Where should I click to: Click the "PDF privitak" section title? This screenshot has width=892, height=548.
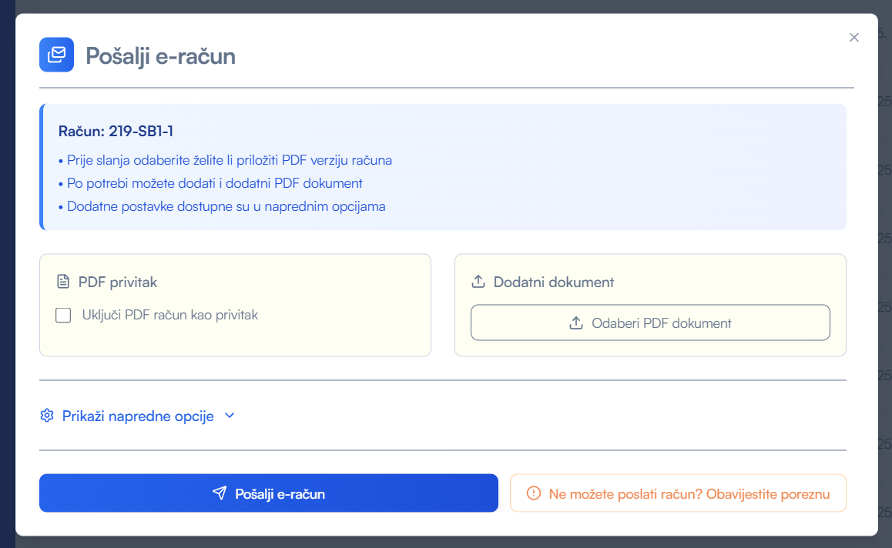coord(118,282)
